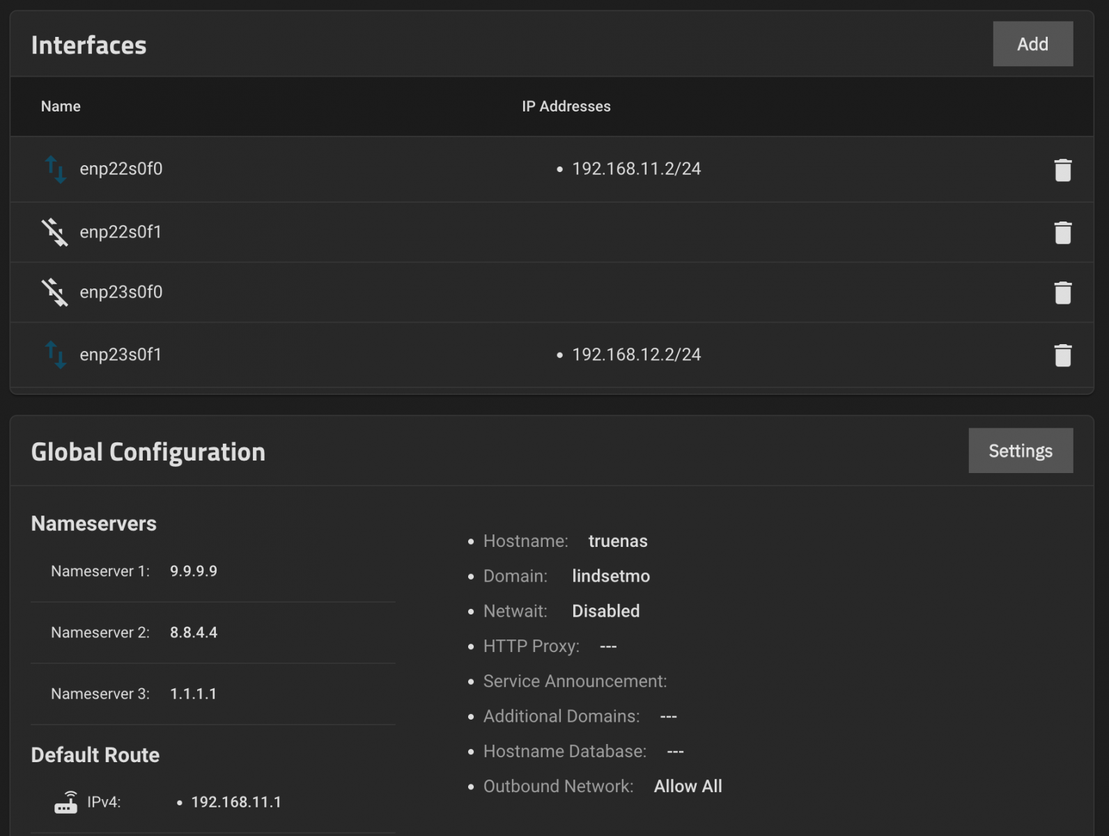This screenshot has width=1109, height=836.
Task: Select the enp22s0f1 interface name
Action: [121, 232]
